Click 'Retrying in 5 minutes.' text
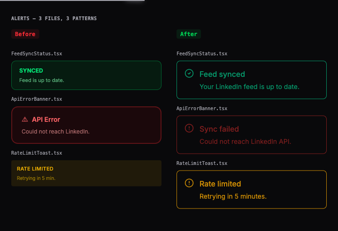This screenshot has height=231, width=338. [233, 196]
